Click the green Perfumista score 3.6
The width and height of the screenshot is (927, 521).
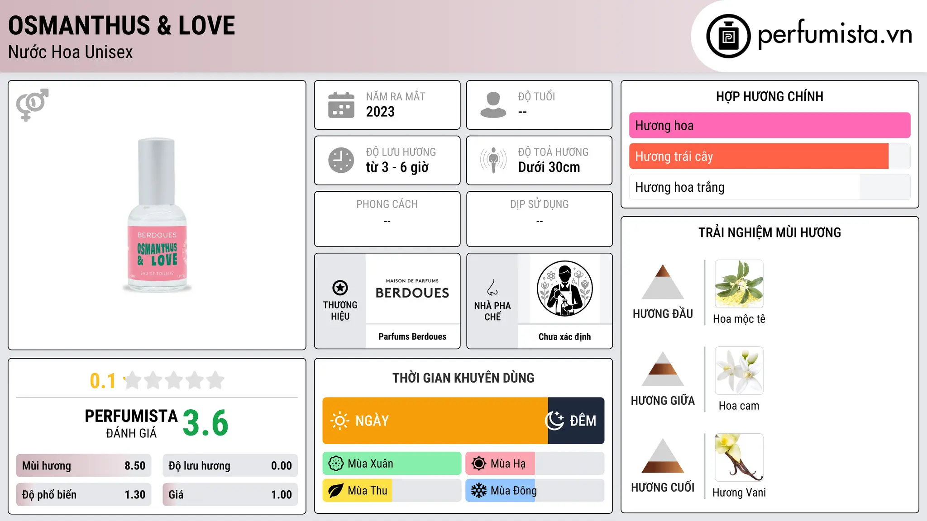point(205,423)
